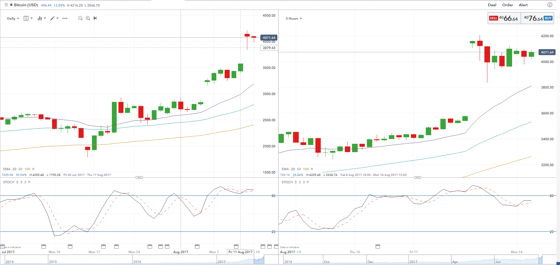Jump to latest candle with skip-forward icon
560x265 pixels.
[95, 18]
